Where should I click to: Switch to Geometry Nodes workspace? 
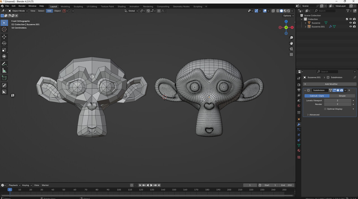(x=181, y=6)
